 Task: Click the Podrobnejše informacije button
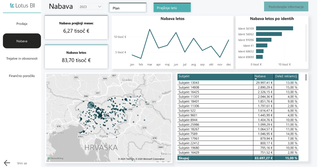click(286, 7)
